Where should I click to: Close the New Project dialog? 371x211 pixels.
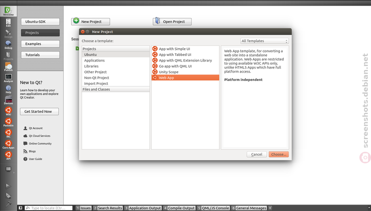[x=83, y=31]
